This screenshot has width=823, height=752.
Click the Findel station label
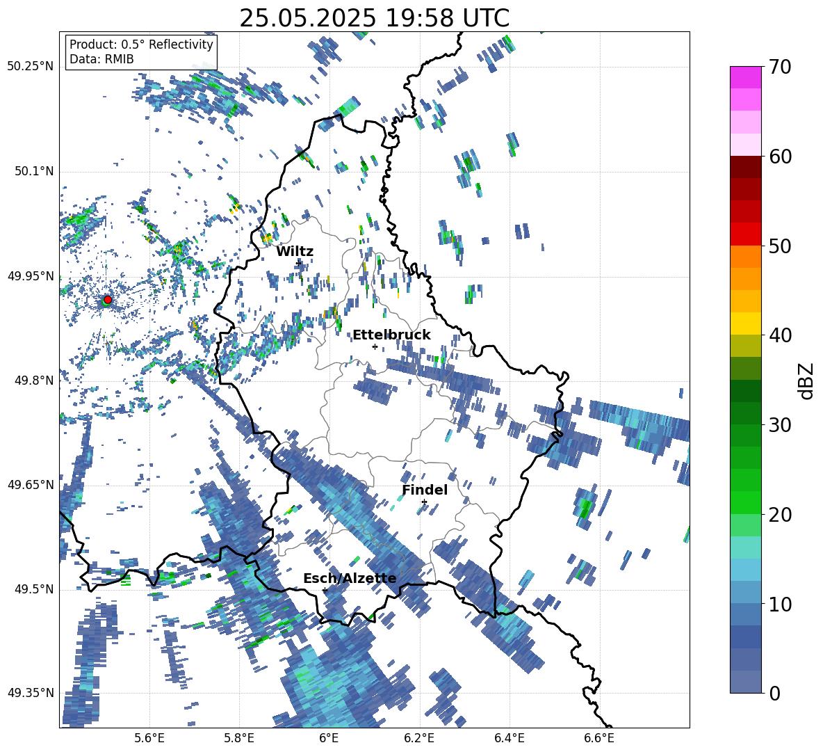(x=425, y=490)
